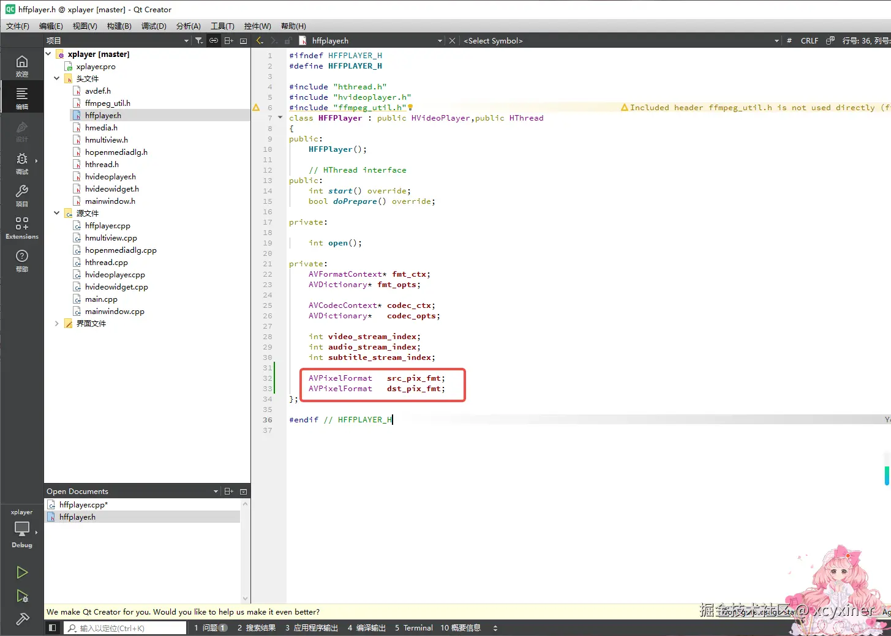Collapse the code fold arrow at class HFFPlayer

coord(280,118)
